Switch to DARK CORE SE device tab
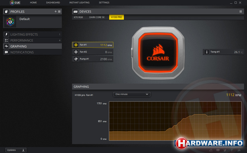The height and width of the screenshot is (153, 247). click(97, 17)
